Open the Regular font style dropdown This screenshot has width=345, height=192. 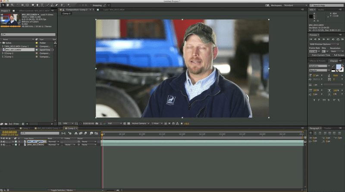320,70
